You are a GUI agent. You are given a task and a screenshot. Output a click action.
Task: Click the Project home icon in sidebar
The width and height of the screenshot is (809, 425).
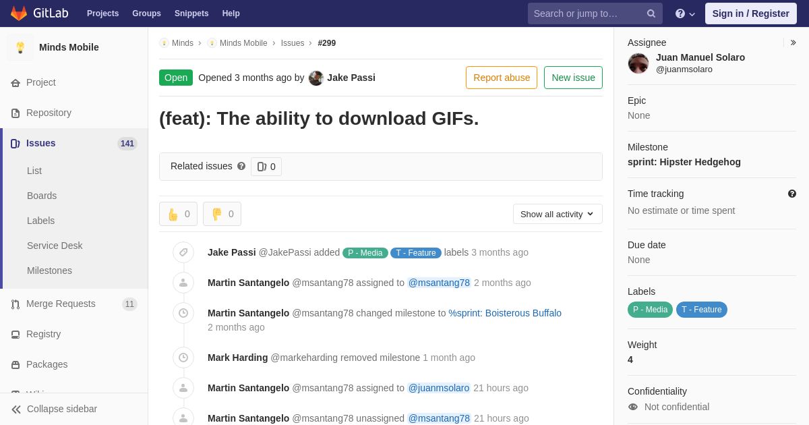[16, 83]
